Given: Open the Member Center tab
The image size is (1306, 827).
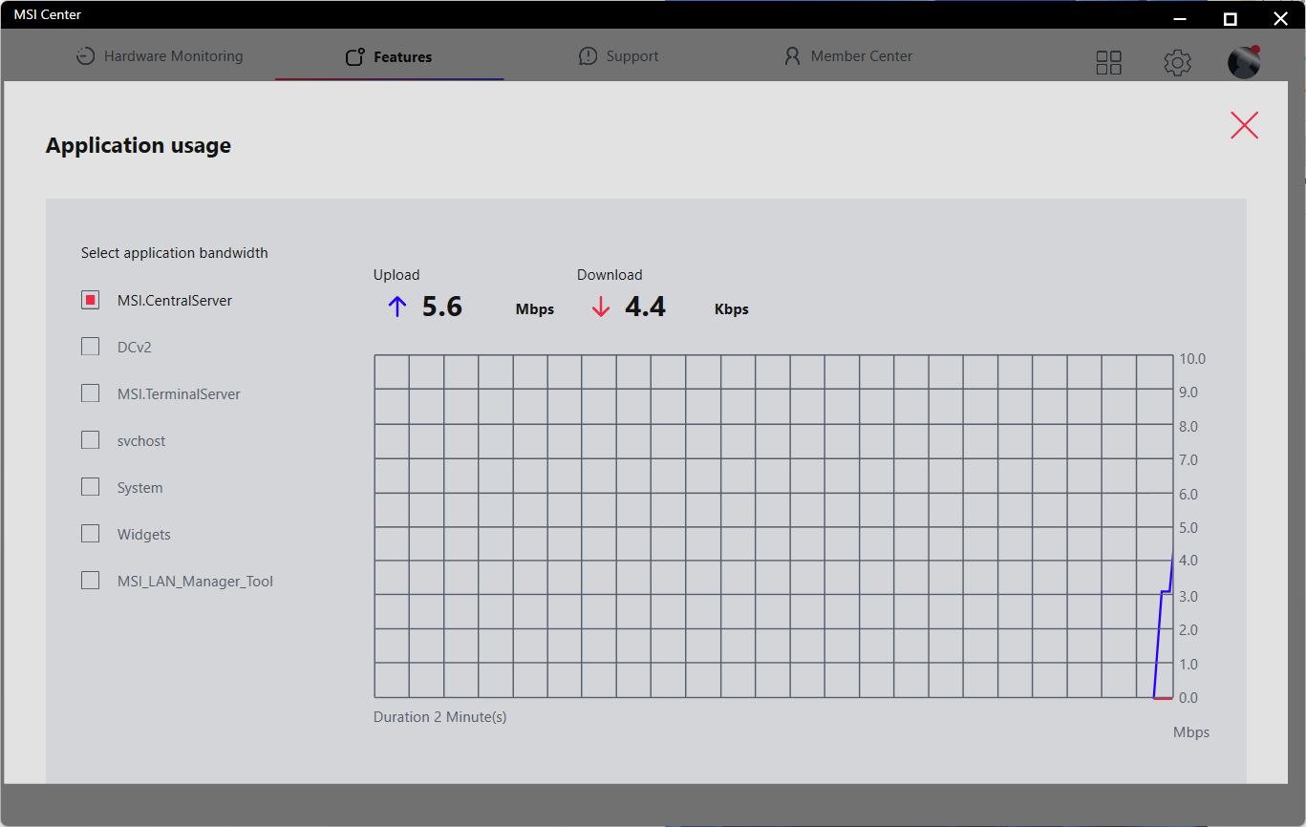Looking at the screenshot, I should (x=847, y=56).
